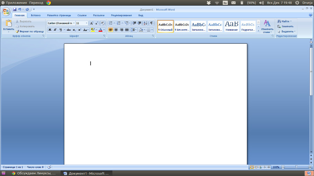Increase font size with the grow font button

pos(92,23)
